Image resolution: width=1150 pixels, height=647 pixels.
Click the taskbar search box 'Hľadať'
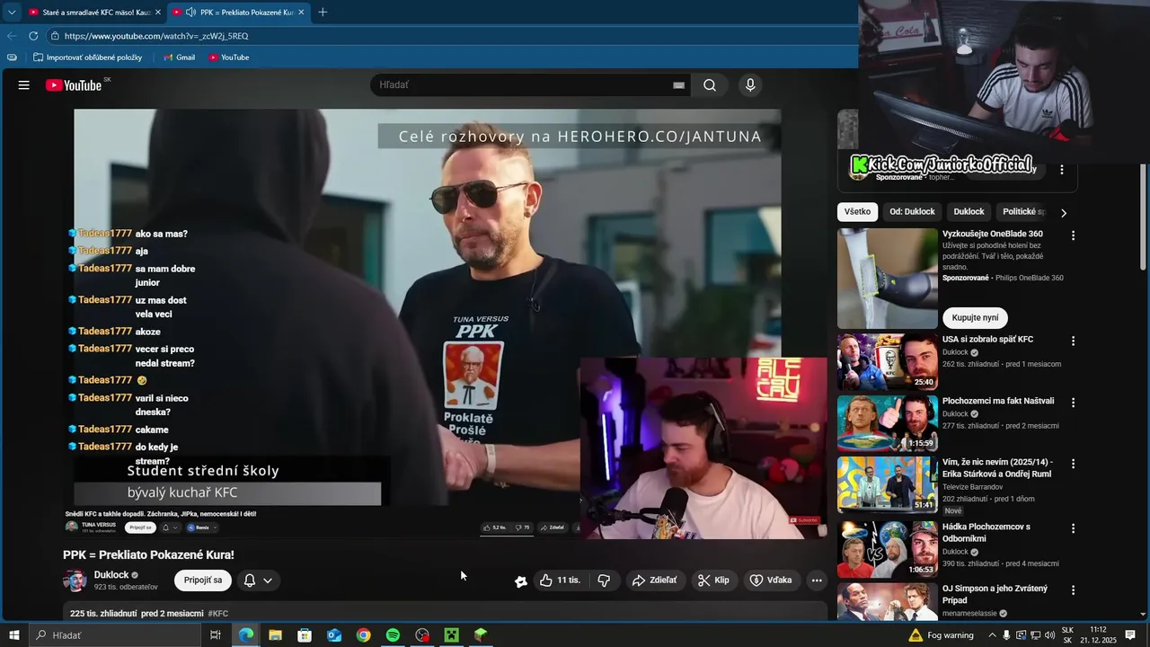(114, 635)
